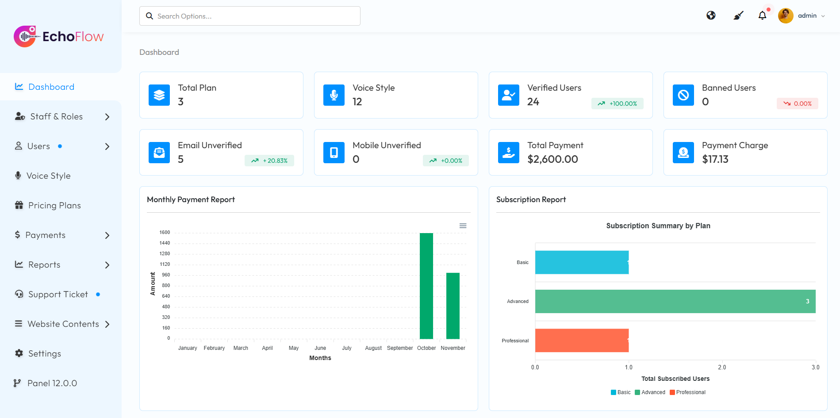Toggle Basic series in chart legend
Screen dimensions: 840x418
click(621, 392)
